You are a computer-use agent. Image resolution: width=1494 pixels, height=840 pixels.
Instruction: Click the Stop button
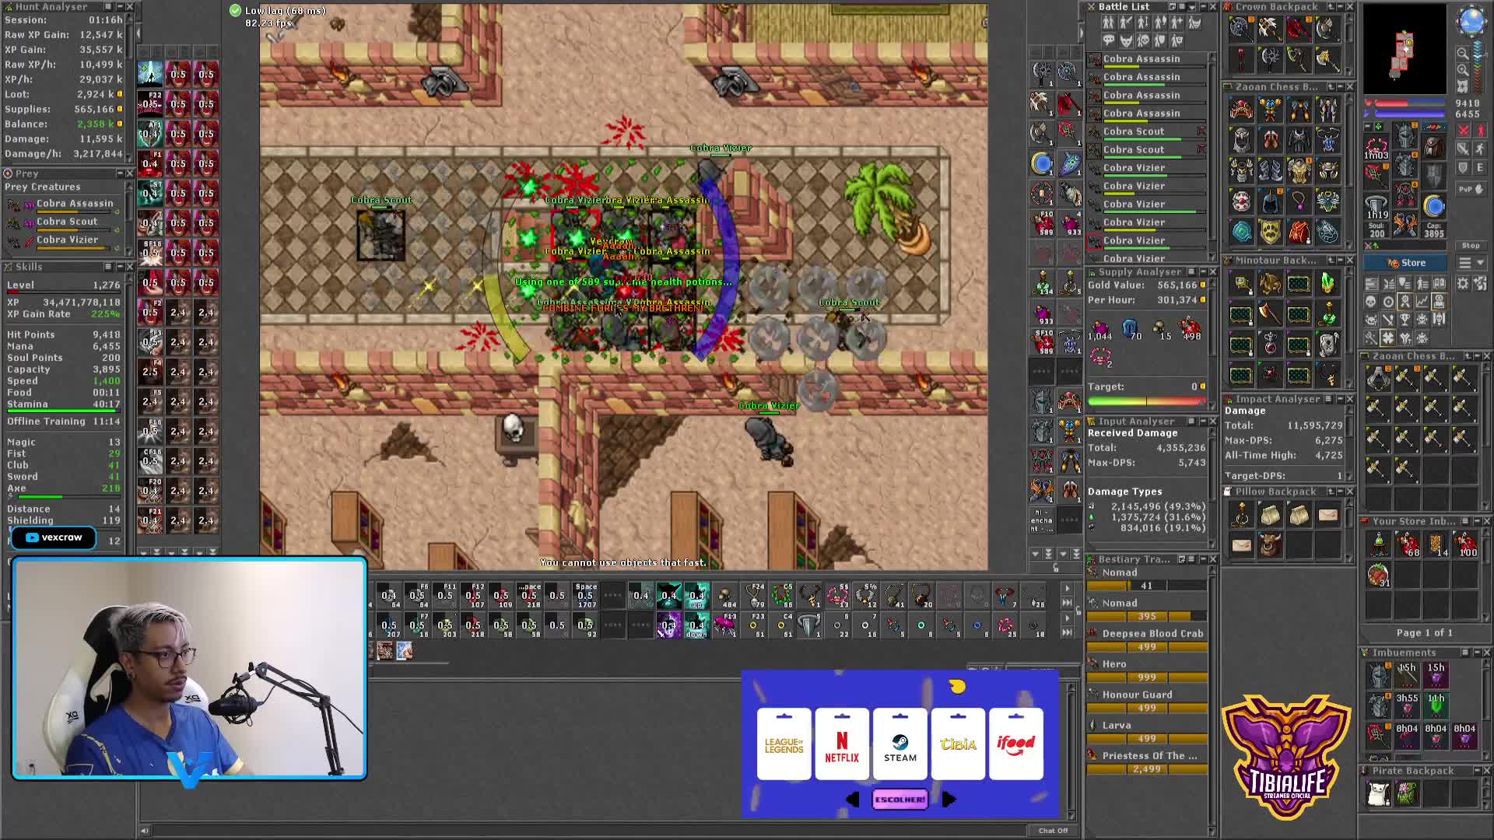[1471, 245]
